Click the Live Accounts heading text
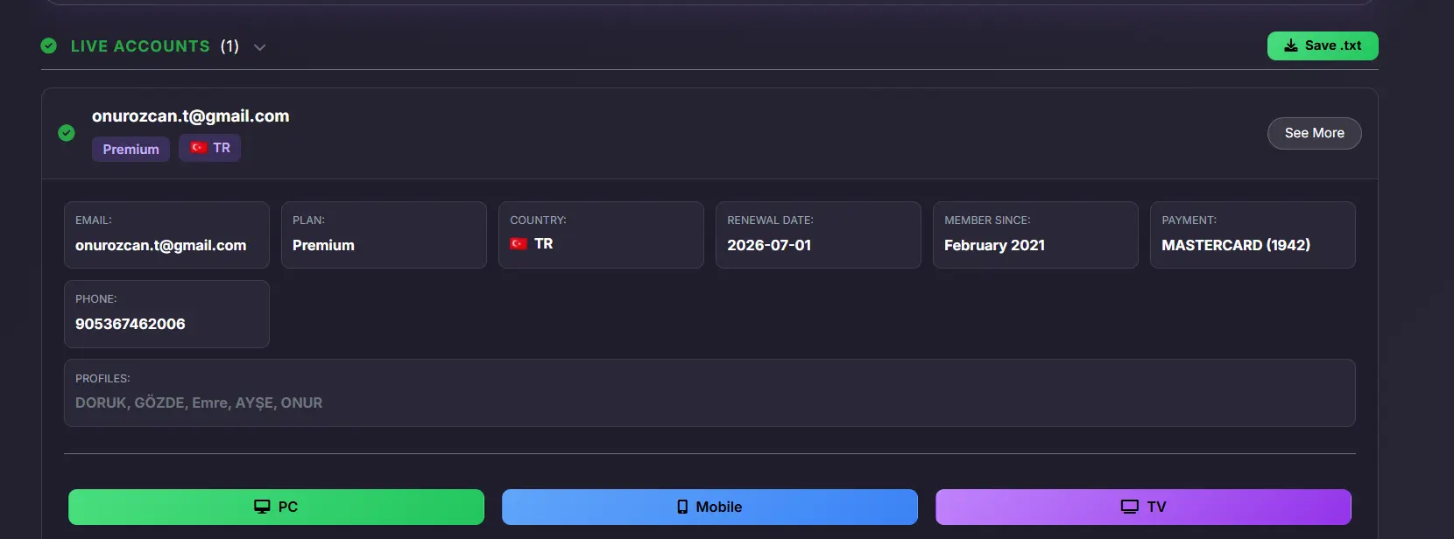 point(140,46)
